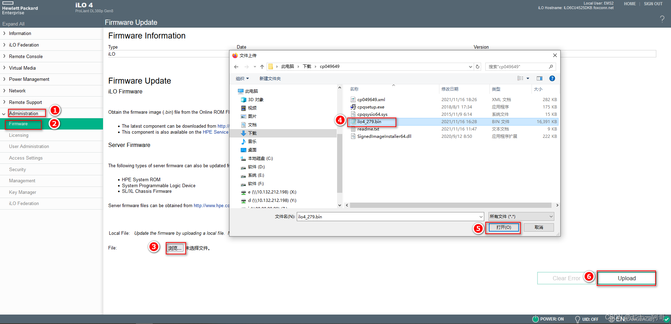671x324 pixels.
Task: Click the file dialog help icon
Action: 552,78
